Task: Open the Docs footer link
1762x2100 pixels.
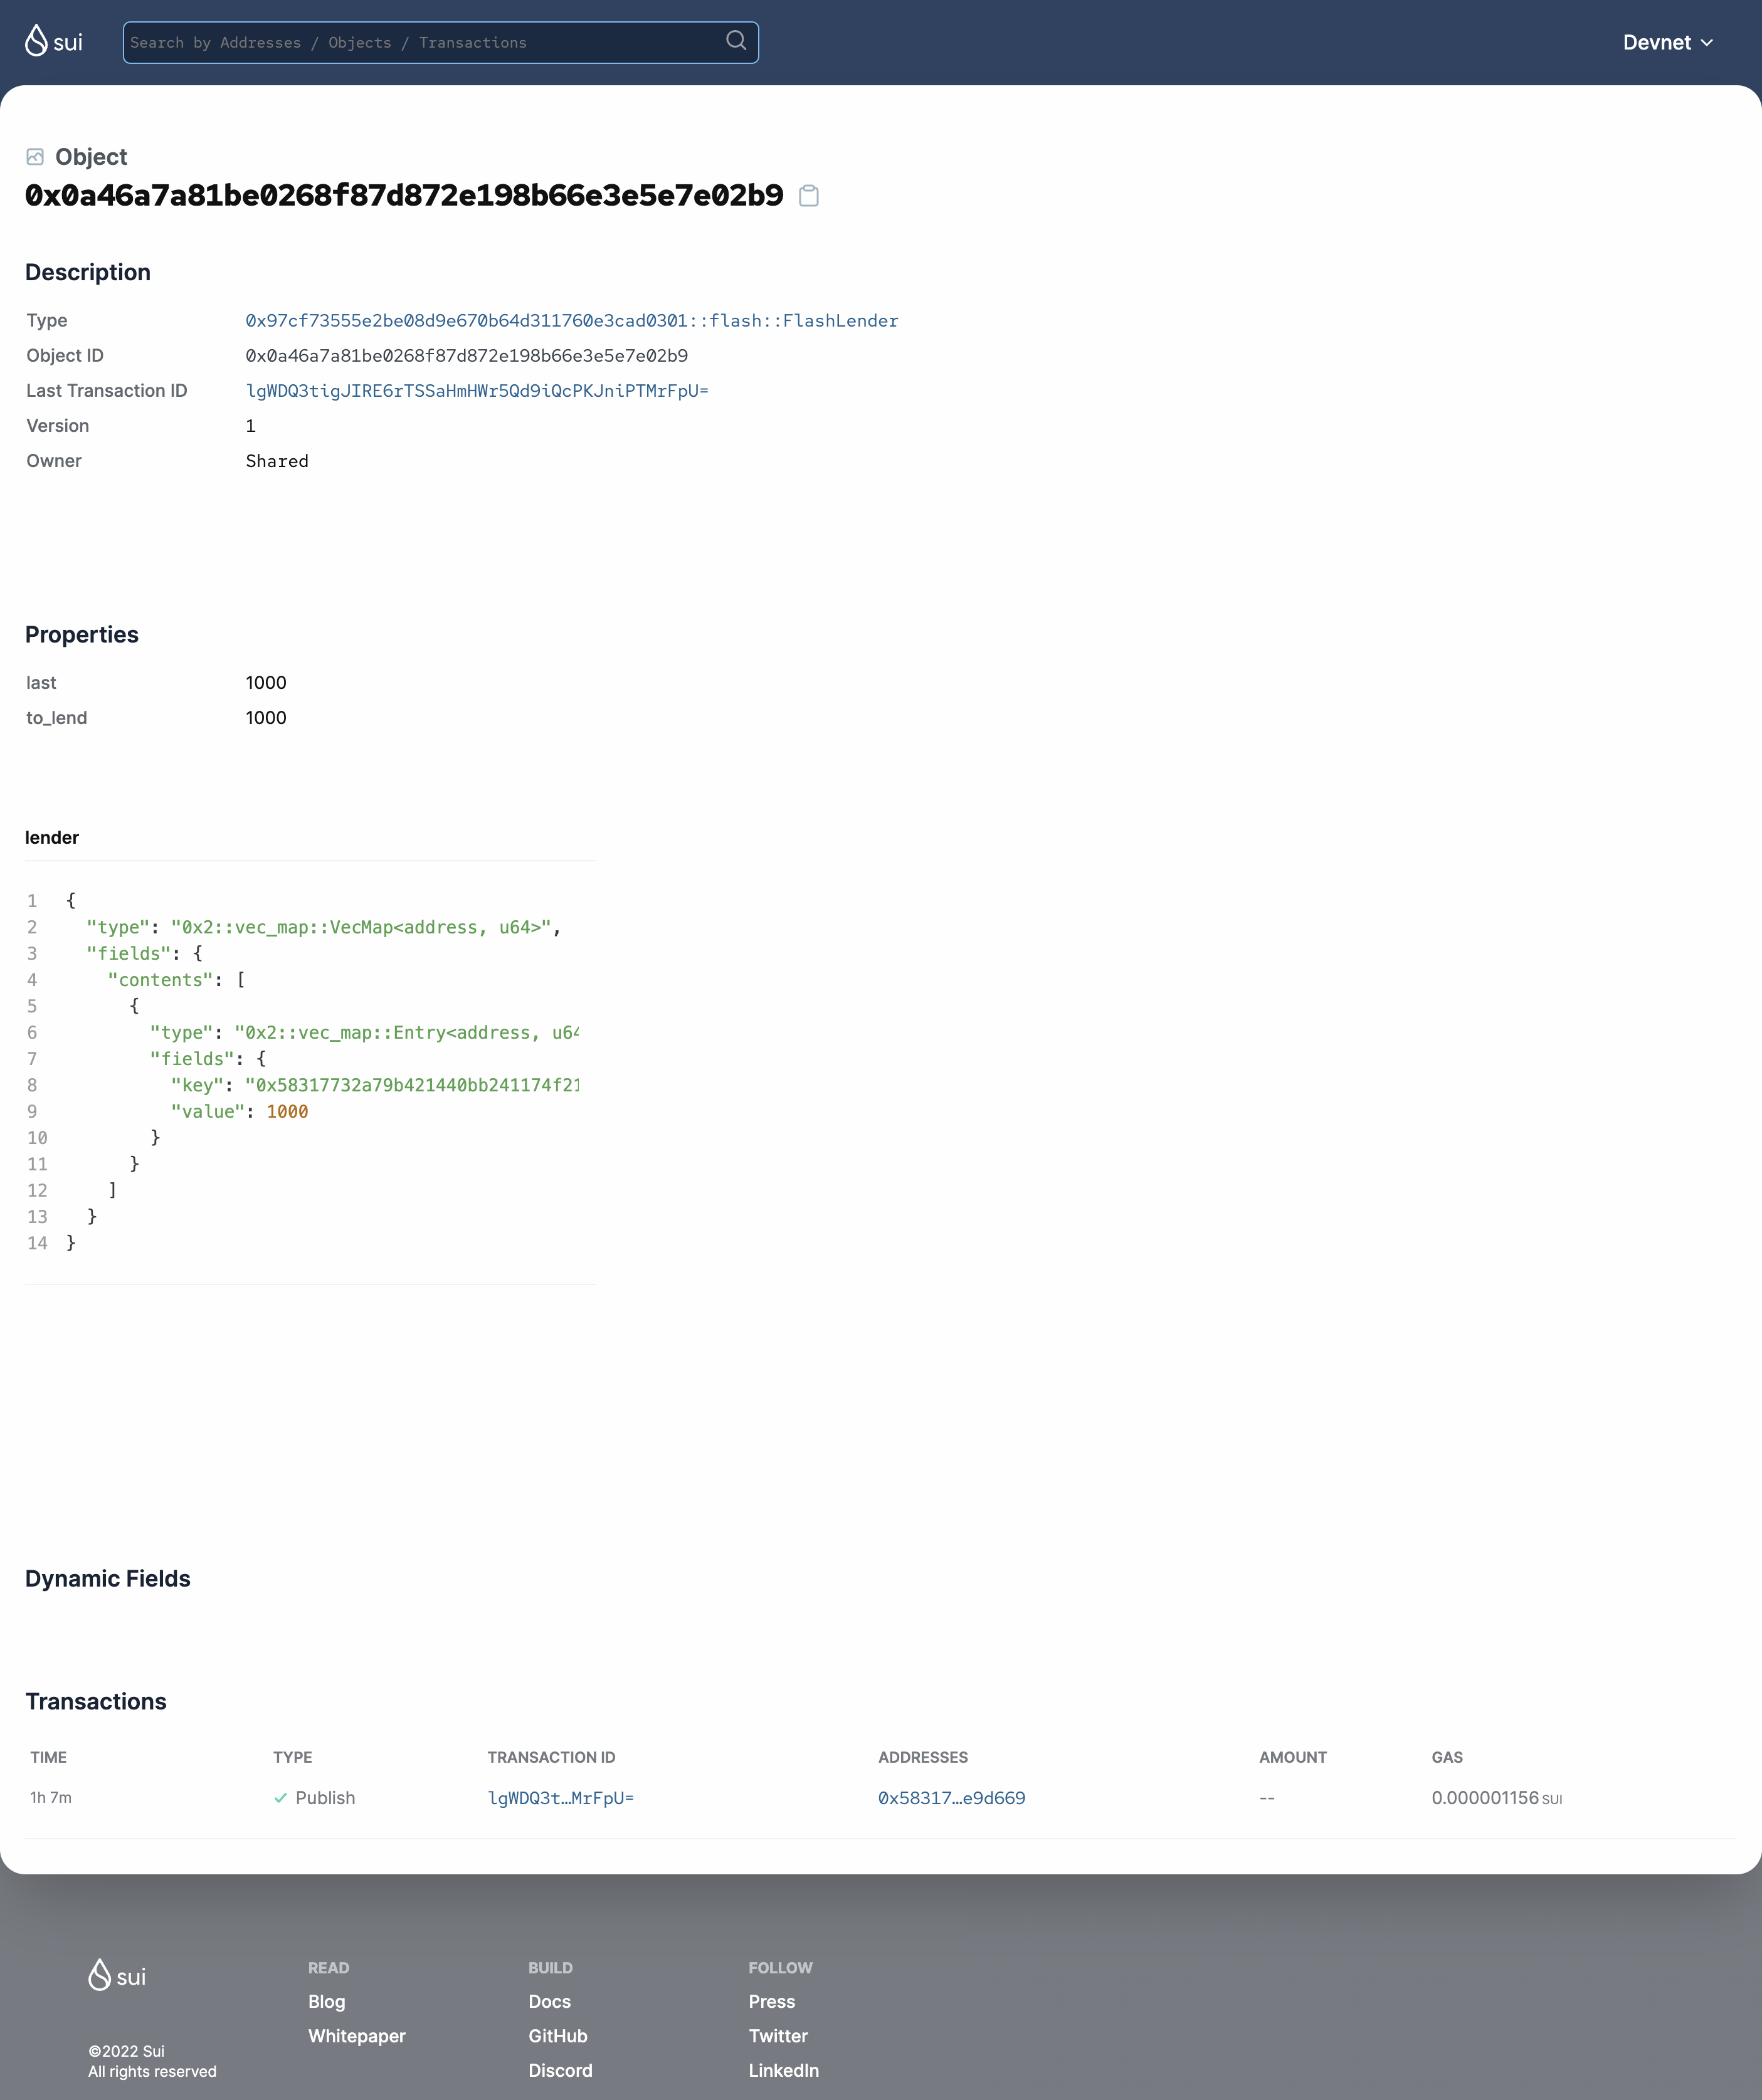Action: click(x=549, y=2001)
